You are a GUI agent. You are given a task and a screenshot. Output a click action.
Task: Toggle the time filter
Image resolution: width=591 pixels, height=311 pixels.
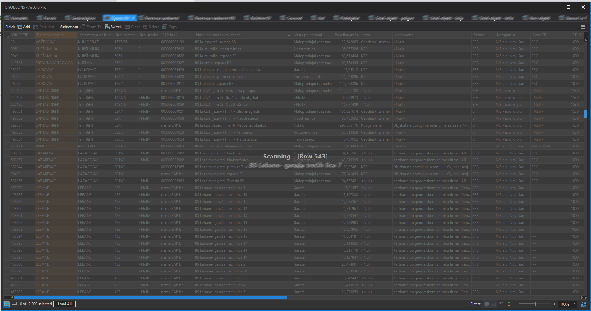487,304
